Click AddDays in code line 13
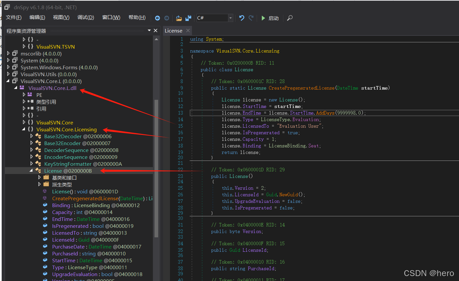459x281 pixels. point(325,113)
